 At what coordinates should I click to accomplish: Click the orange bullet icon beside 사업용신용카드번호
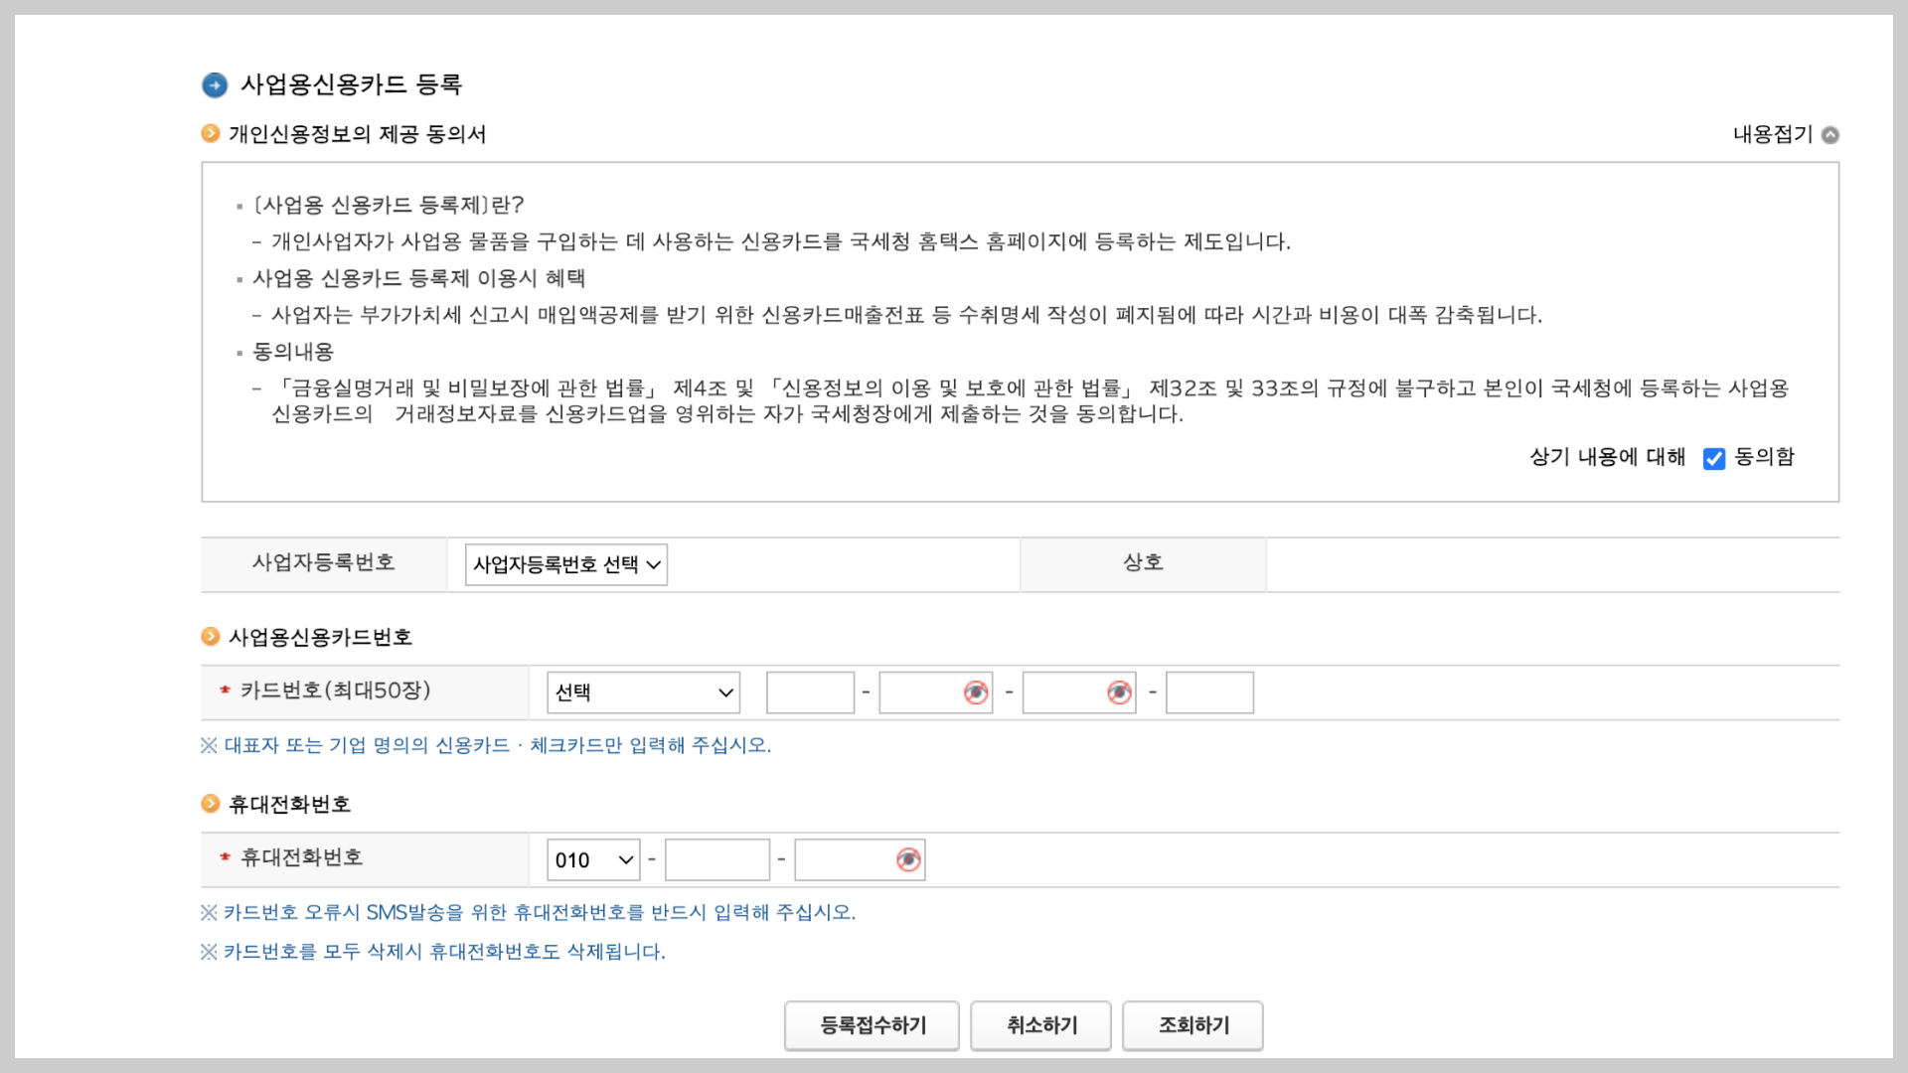pos(211,637)
